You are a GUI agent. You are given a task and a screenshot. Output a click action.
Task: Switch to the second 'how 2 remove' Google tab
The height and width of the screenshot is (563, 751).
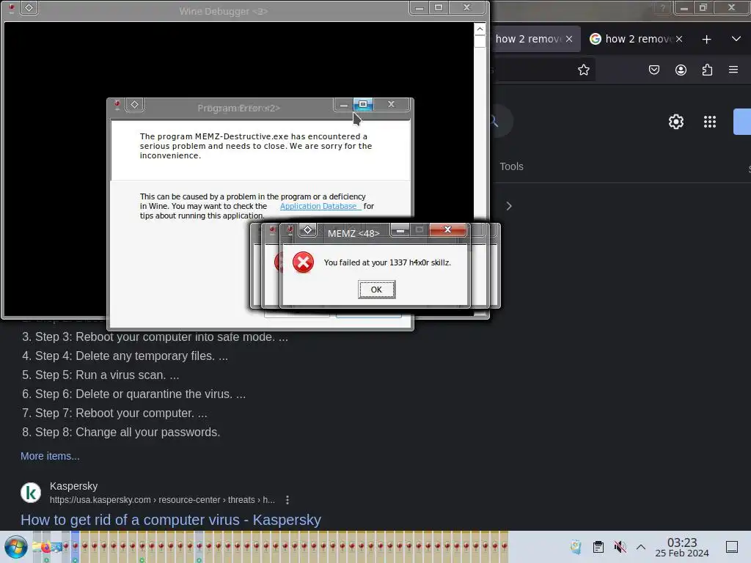tap(634, 39)
